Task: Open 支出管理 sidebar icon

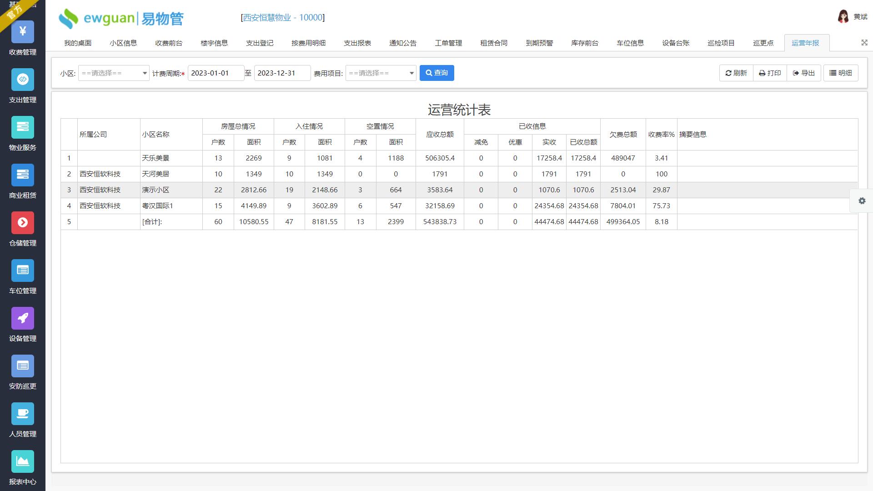Action: click(23, 80)
